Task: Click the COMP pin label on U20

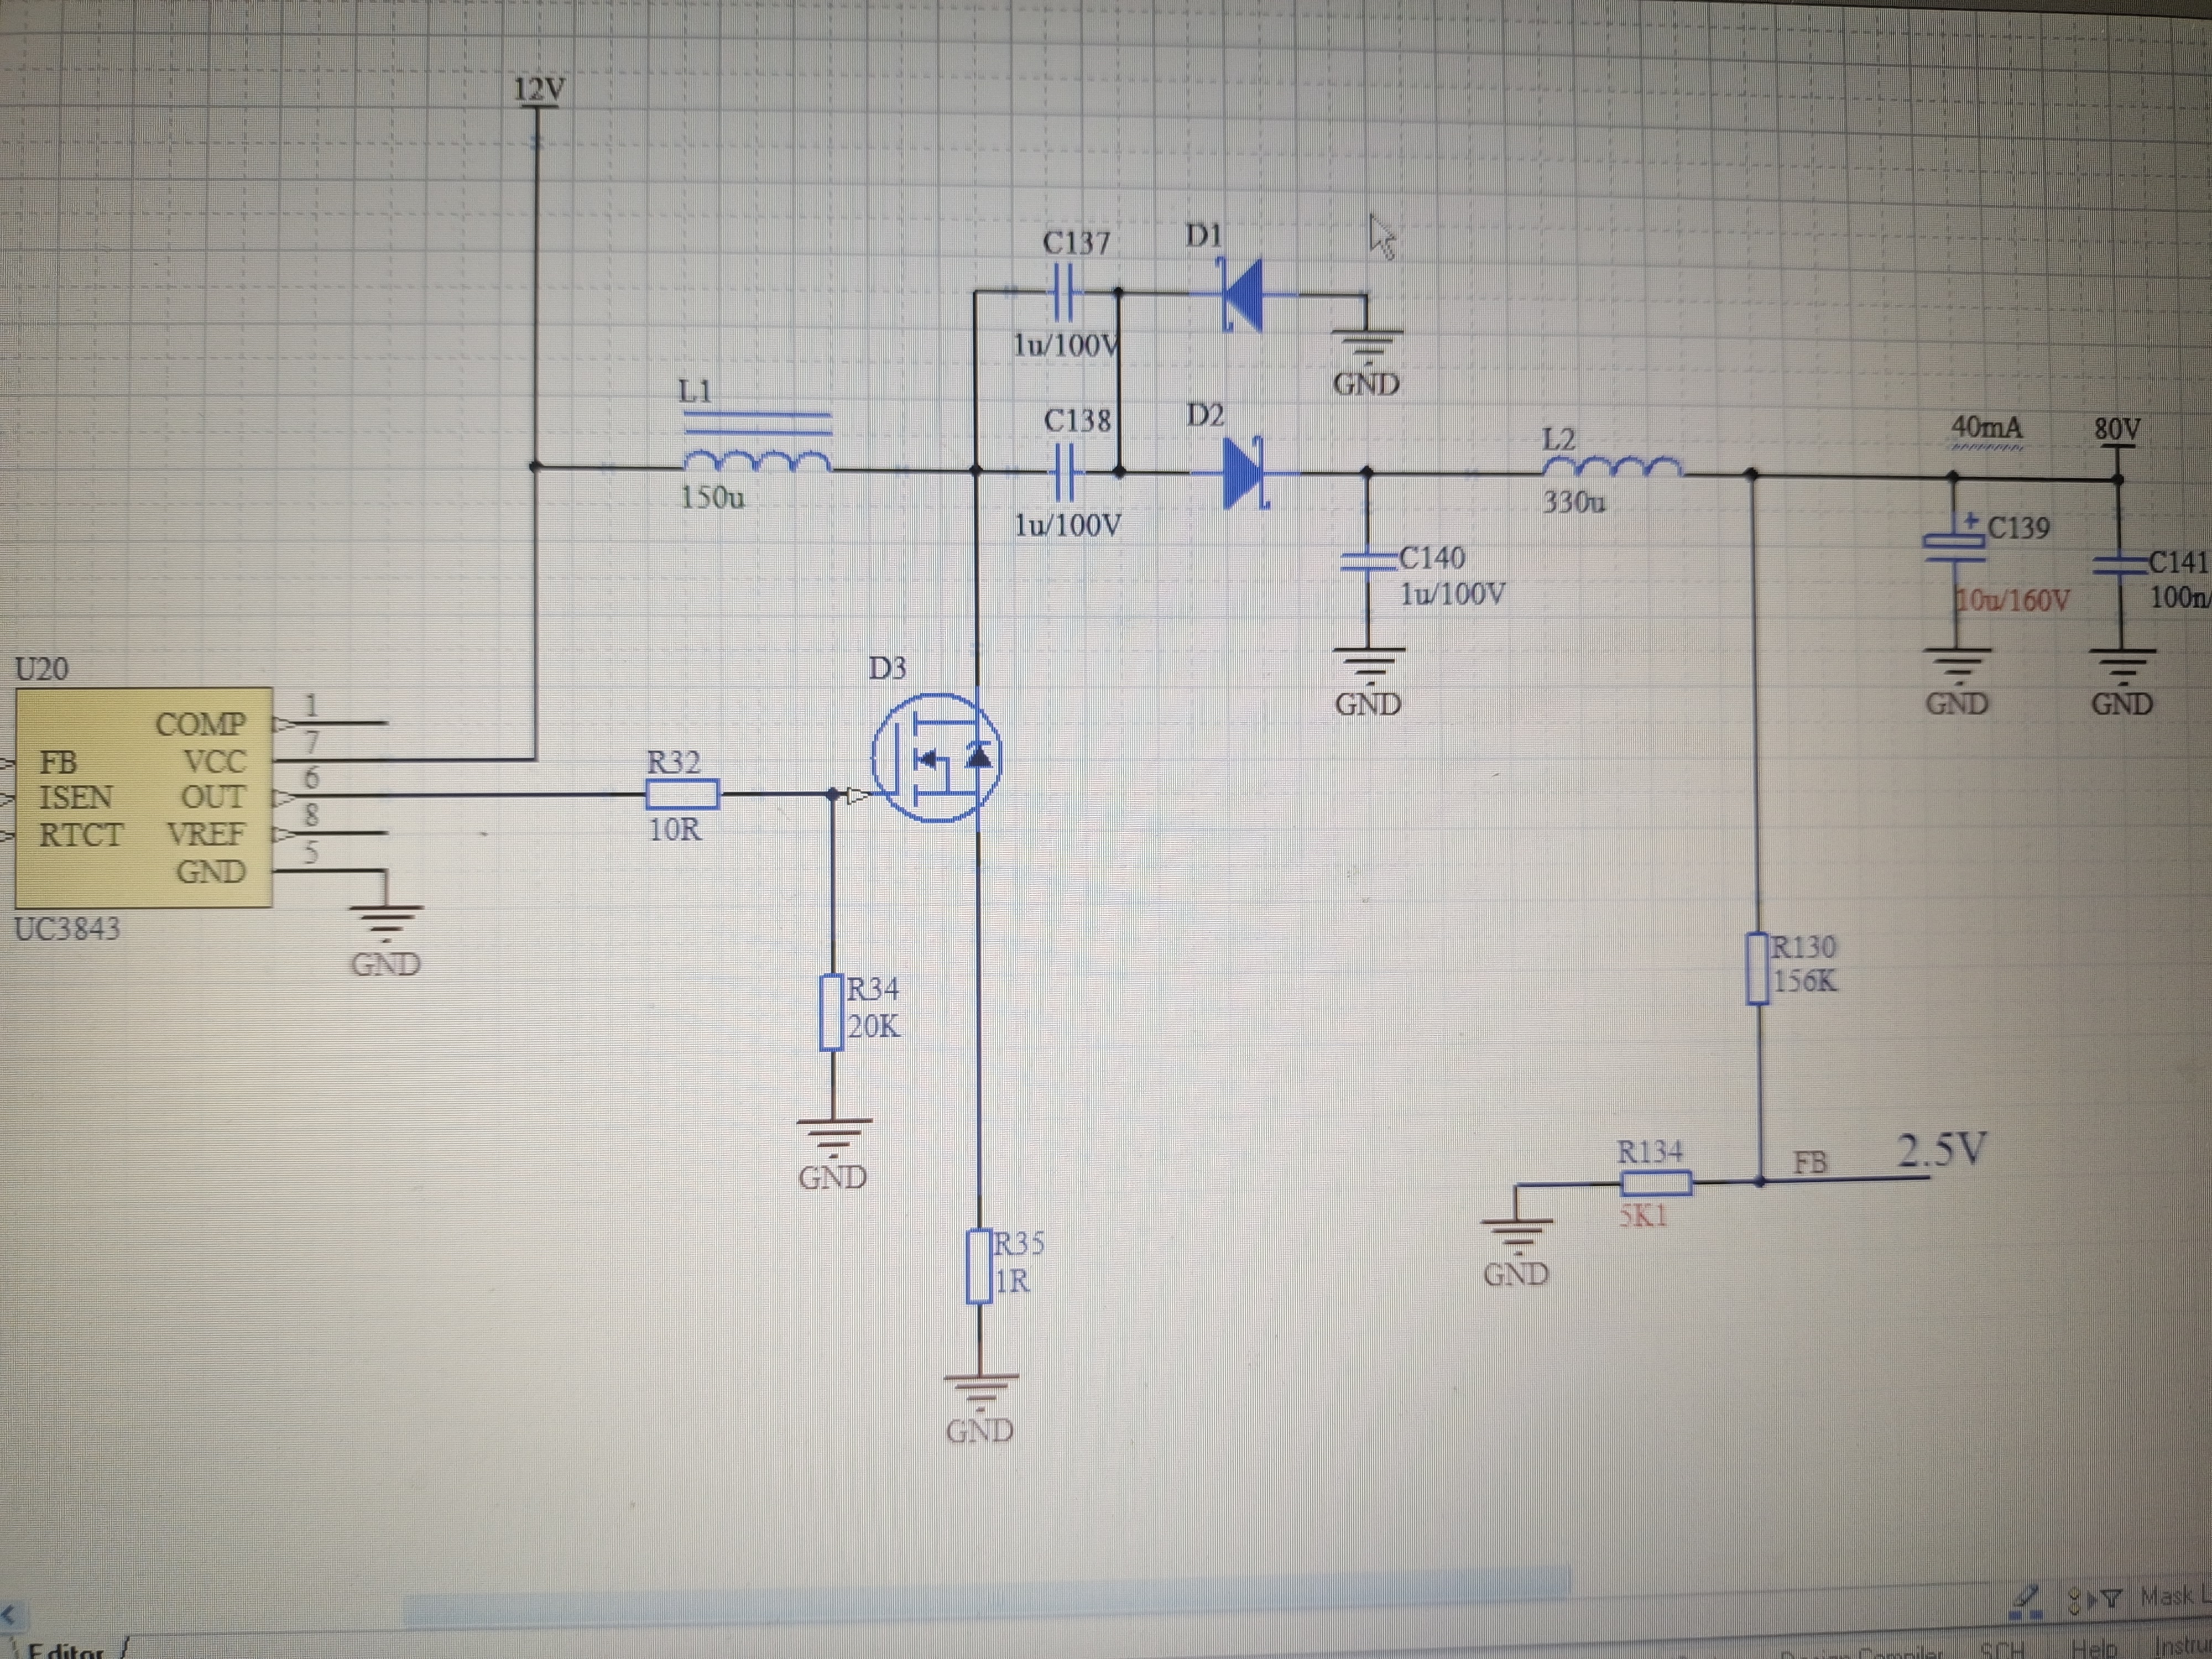Action: (x=200, y=724)
